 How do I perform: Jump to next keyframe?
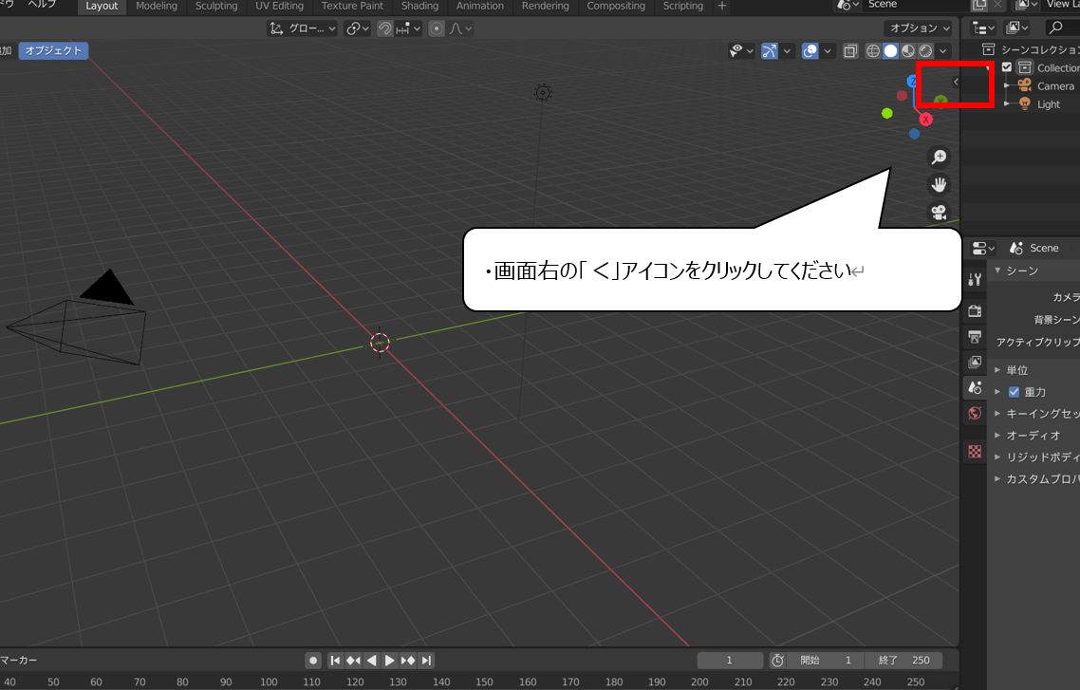408,661
